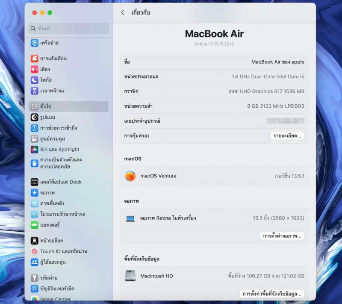Open the Users and Groups icon
Image resolution: width=342 pixels, height=304 pixels.
pos(35,262)
